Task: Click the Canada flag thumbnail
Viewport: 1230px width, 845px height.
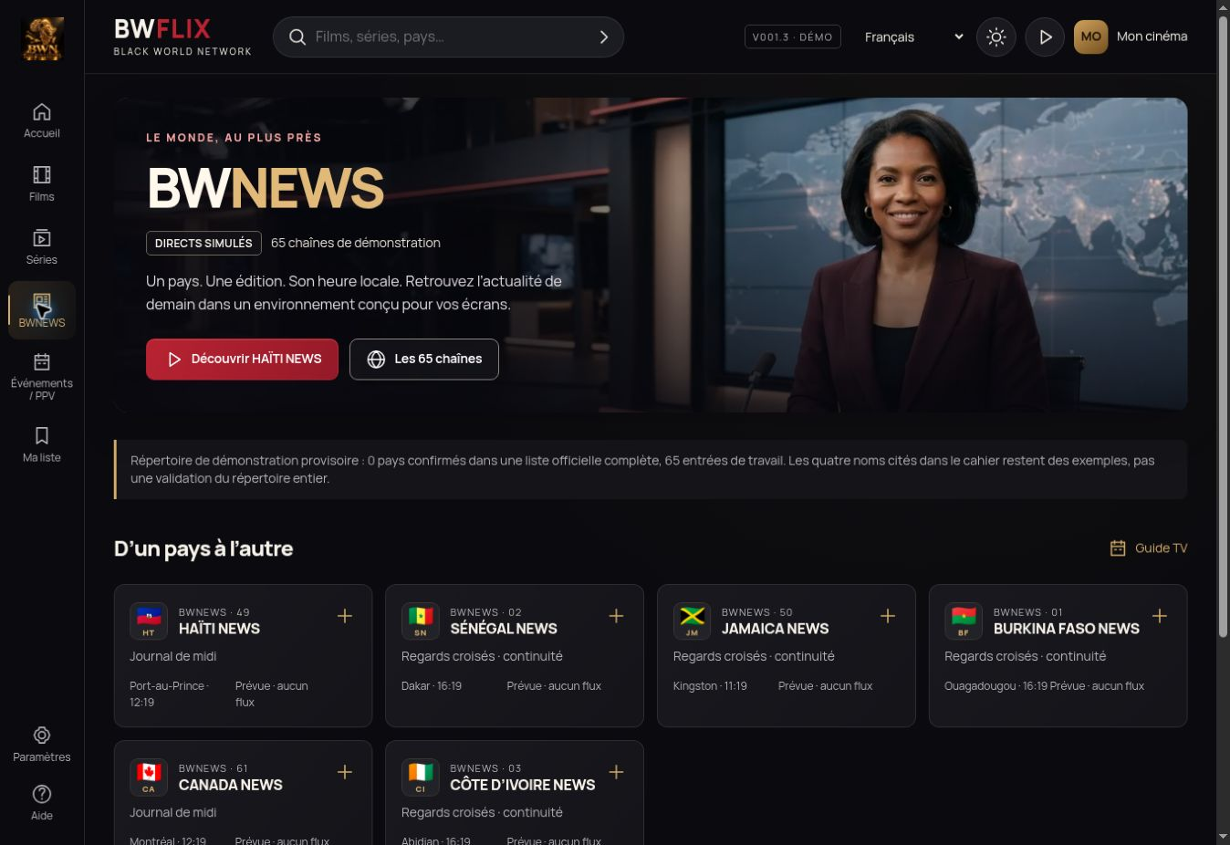Action: [149, 777]
